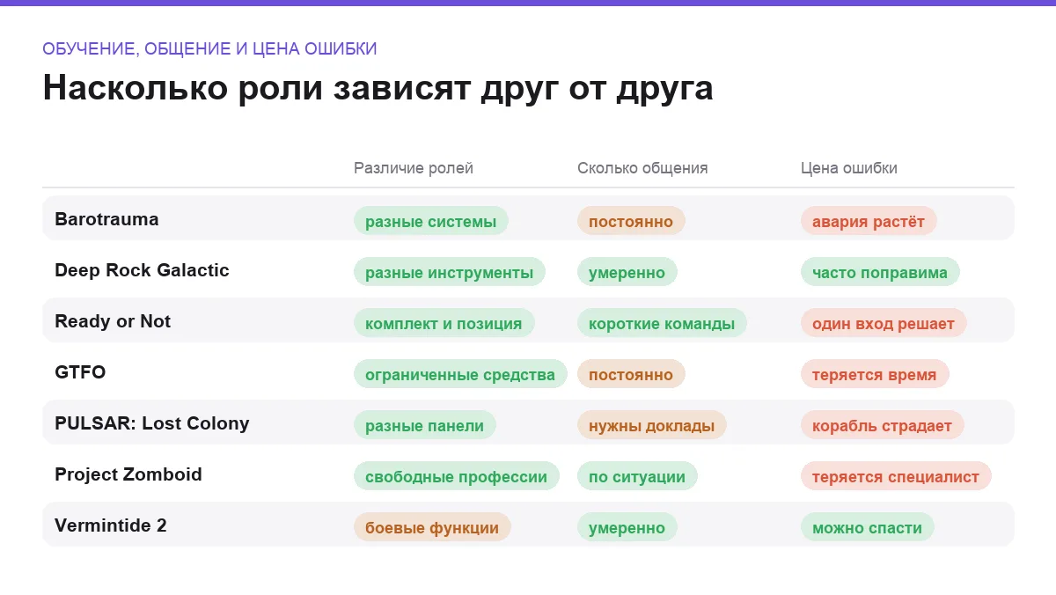Viewport: 1056px width, 595px height.
Task: Select the 'ограниченные средства' tag
Action: click(x=460, y=374)
